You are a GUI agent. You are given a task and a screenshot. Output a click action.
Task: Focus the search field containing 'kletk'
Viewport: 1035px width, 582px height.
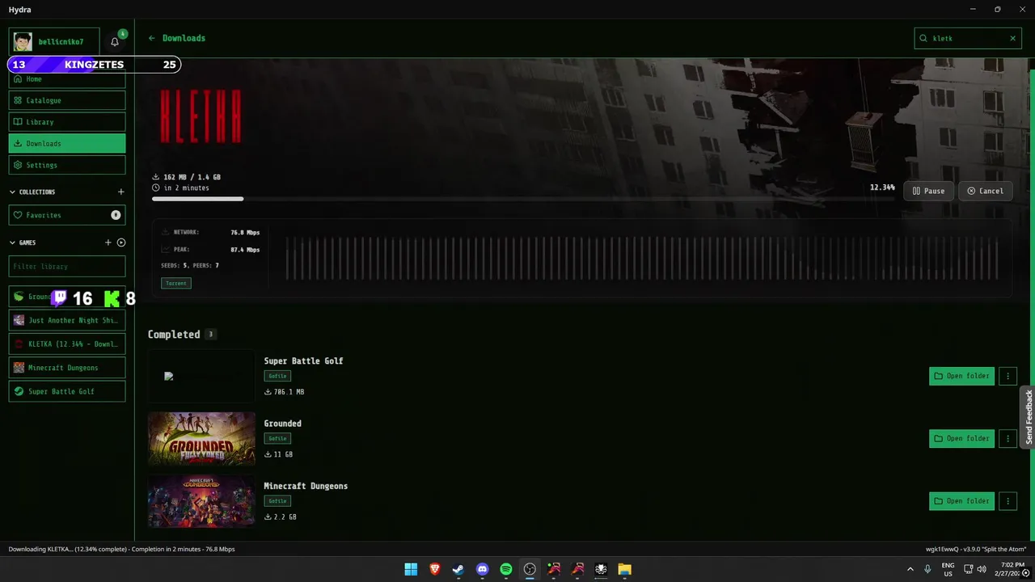(967, 38)
